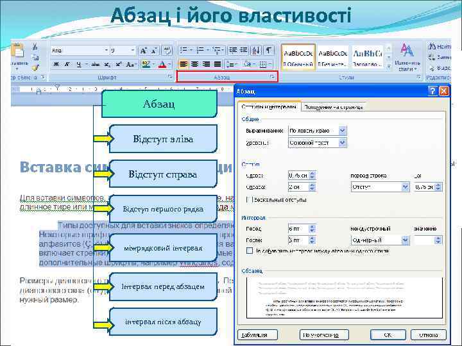462x346 pixels.
Task: Click spacing После spinner
Action: point(312,240)
